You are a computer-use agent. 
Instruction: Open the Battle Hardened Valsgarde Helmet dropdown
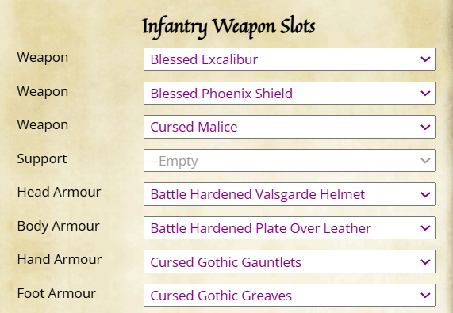coord(290,194)
